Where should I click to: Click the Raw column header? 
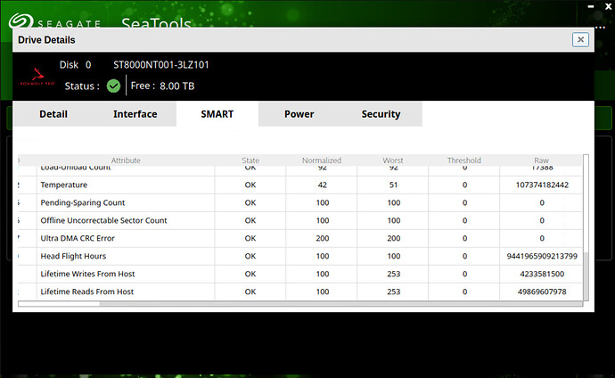pos(542,160)
